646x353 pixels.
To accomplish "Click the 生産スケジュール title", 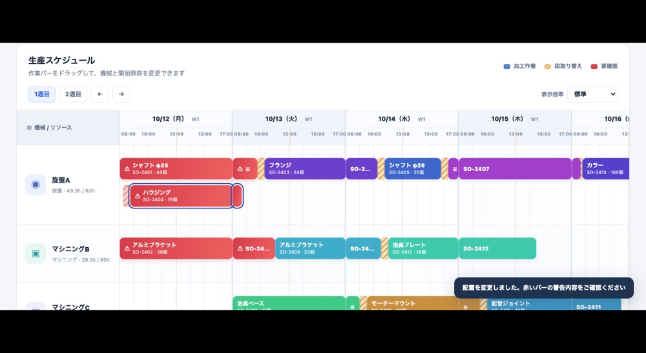I will [x=62, y=61].
